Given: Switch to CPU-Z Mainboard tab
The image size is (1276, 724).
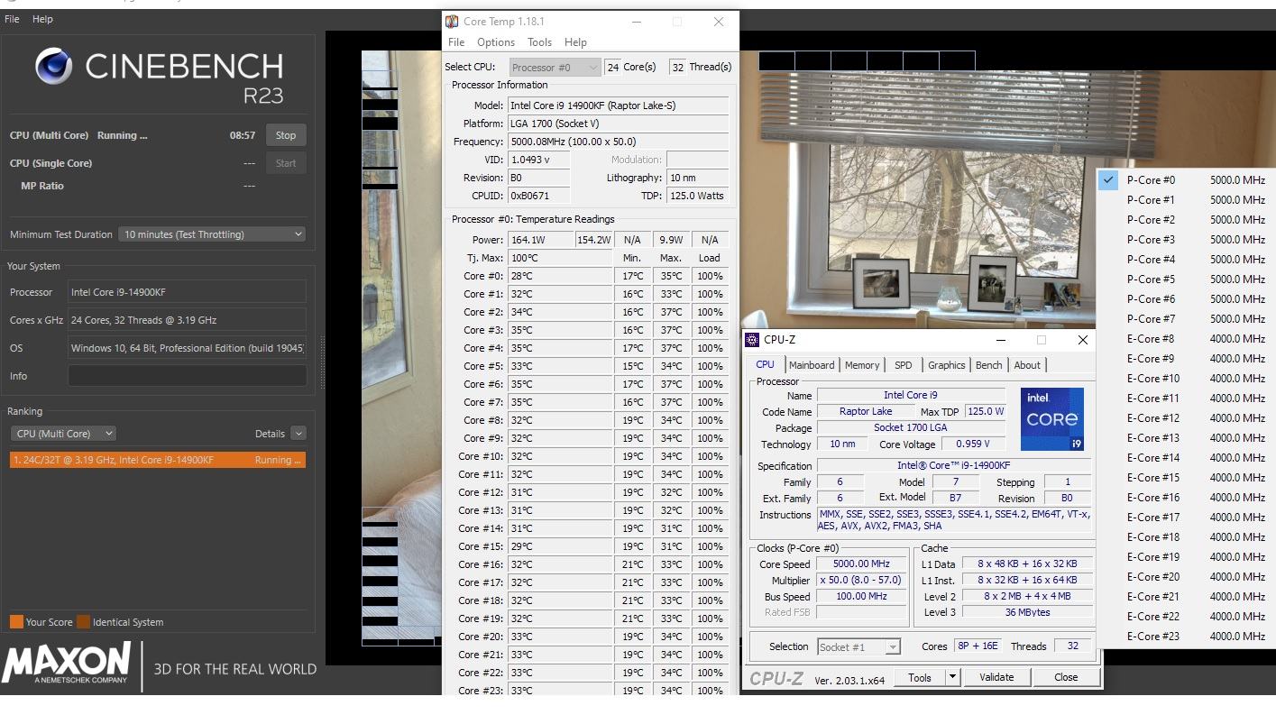Looking at the screenshot, I should [x=812, y=365].
